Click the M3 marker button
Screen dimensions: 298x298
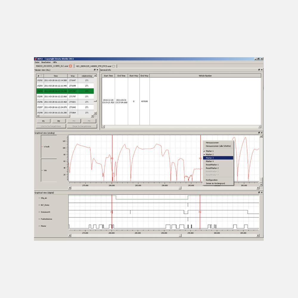pos(74,121)
